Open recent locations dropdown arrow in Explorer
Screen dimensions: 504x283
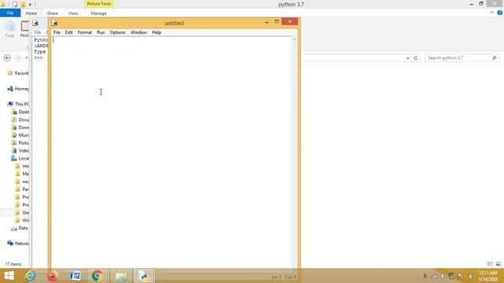27,57
